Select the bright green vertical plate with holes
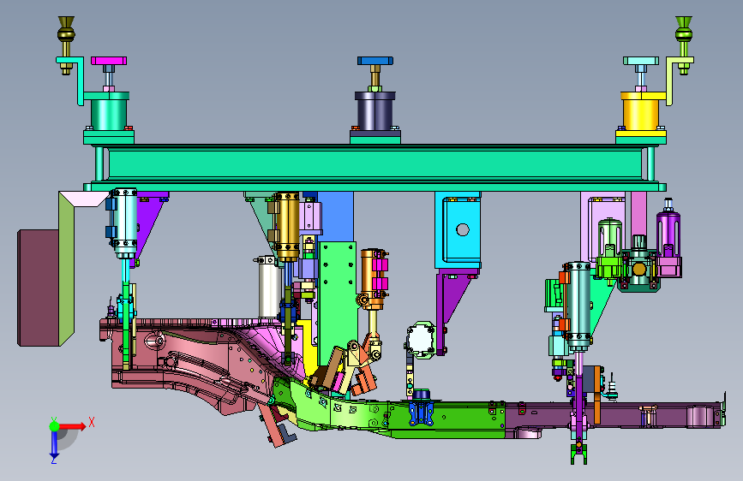This screenshot has width=743, height=481. coord(338,303)
